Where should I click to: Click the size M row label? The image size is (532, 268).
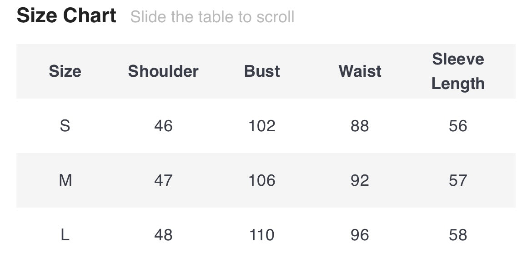pos(65,180)
